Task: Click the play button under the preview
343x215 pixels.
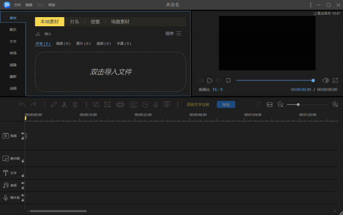Action: coord(210,80)
